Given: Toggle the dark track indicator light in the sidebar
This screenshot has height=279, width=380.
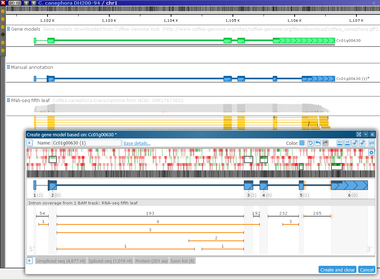Looking at the screenshot, I should pyautogui.click(x=3, y=35).
